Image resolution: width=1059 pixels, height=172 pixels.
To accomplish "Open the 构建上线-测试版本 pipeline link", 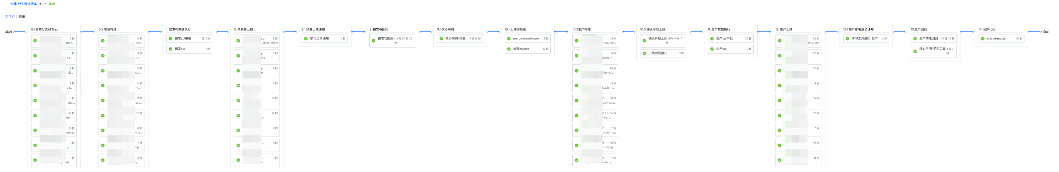I will tap(23, 4).
